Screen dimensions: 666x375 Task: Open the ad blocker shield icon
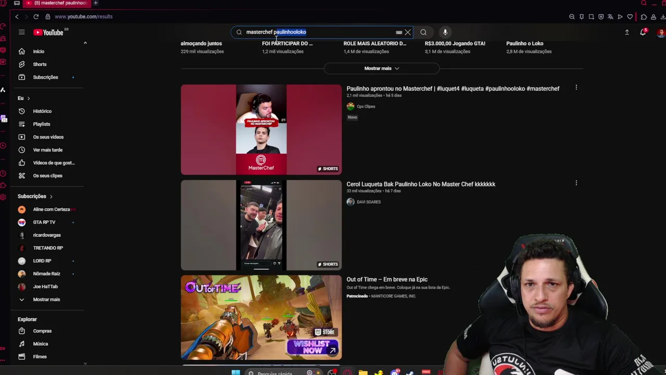coord(601,17)
